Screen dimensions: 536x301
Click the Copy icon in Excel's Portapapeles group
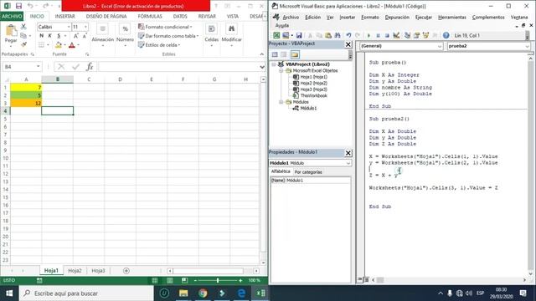[23, 35]
